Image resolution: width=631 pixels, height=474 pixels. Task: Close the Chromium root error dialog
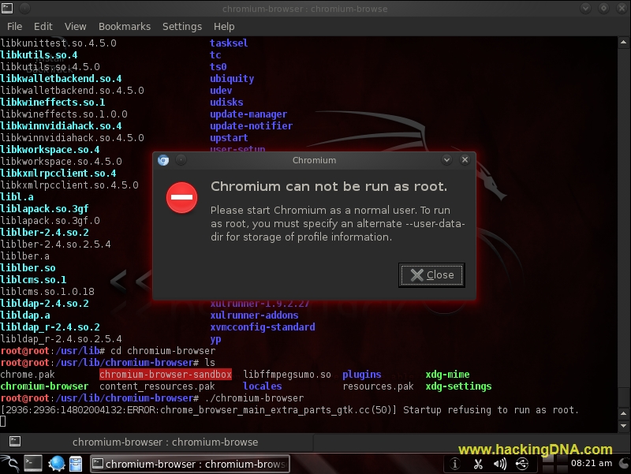431,275
